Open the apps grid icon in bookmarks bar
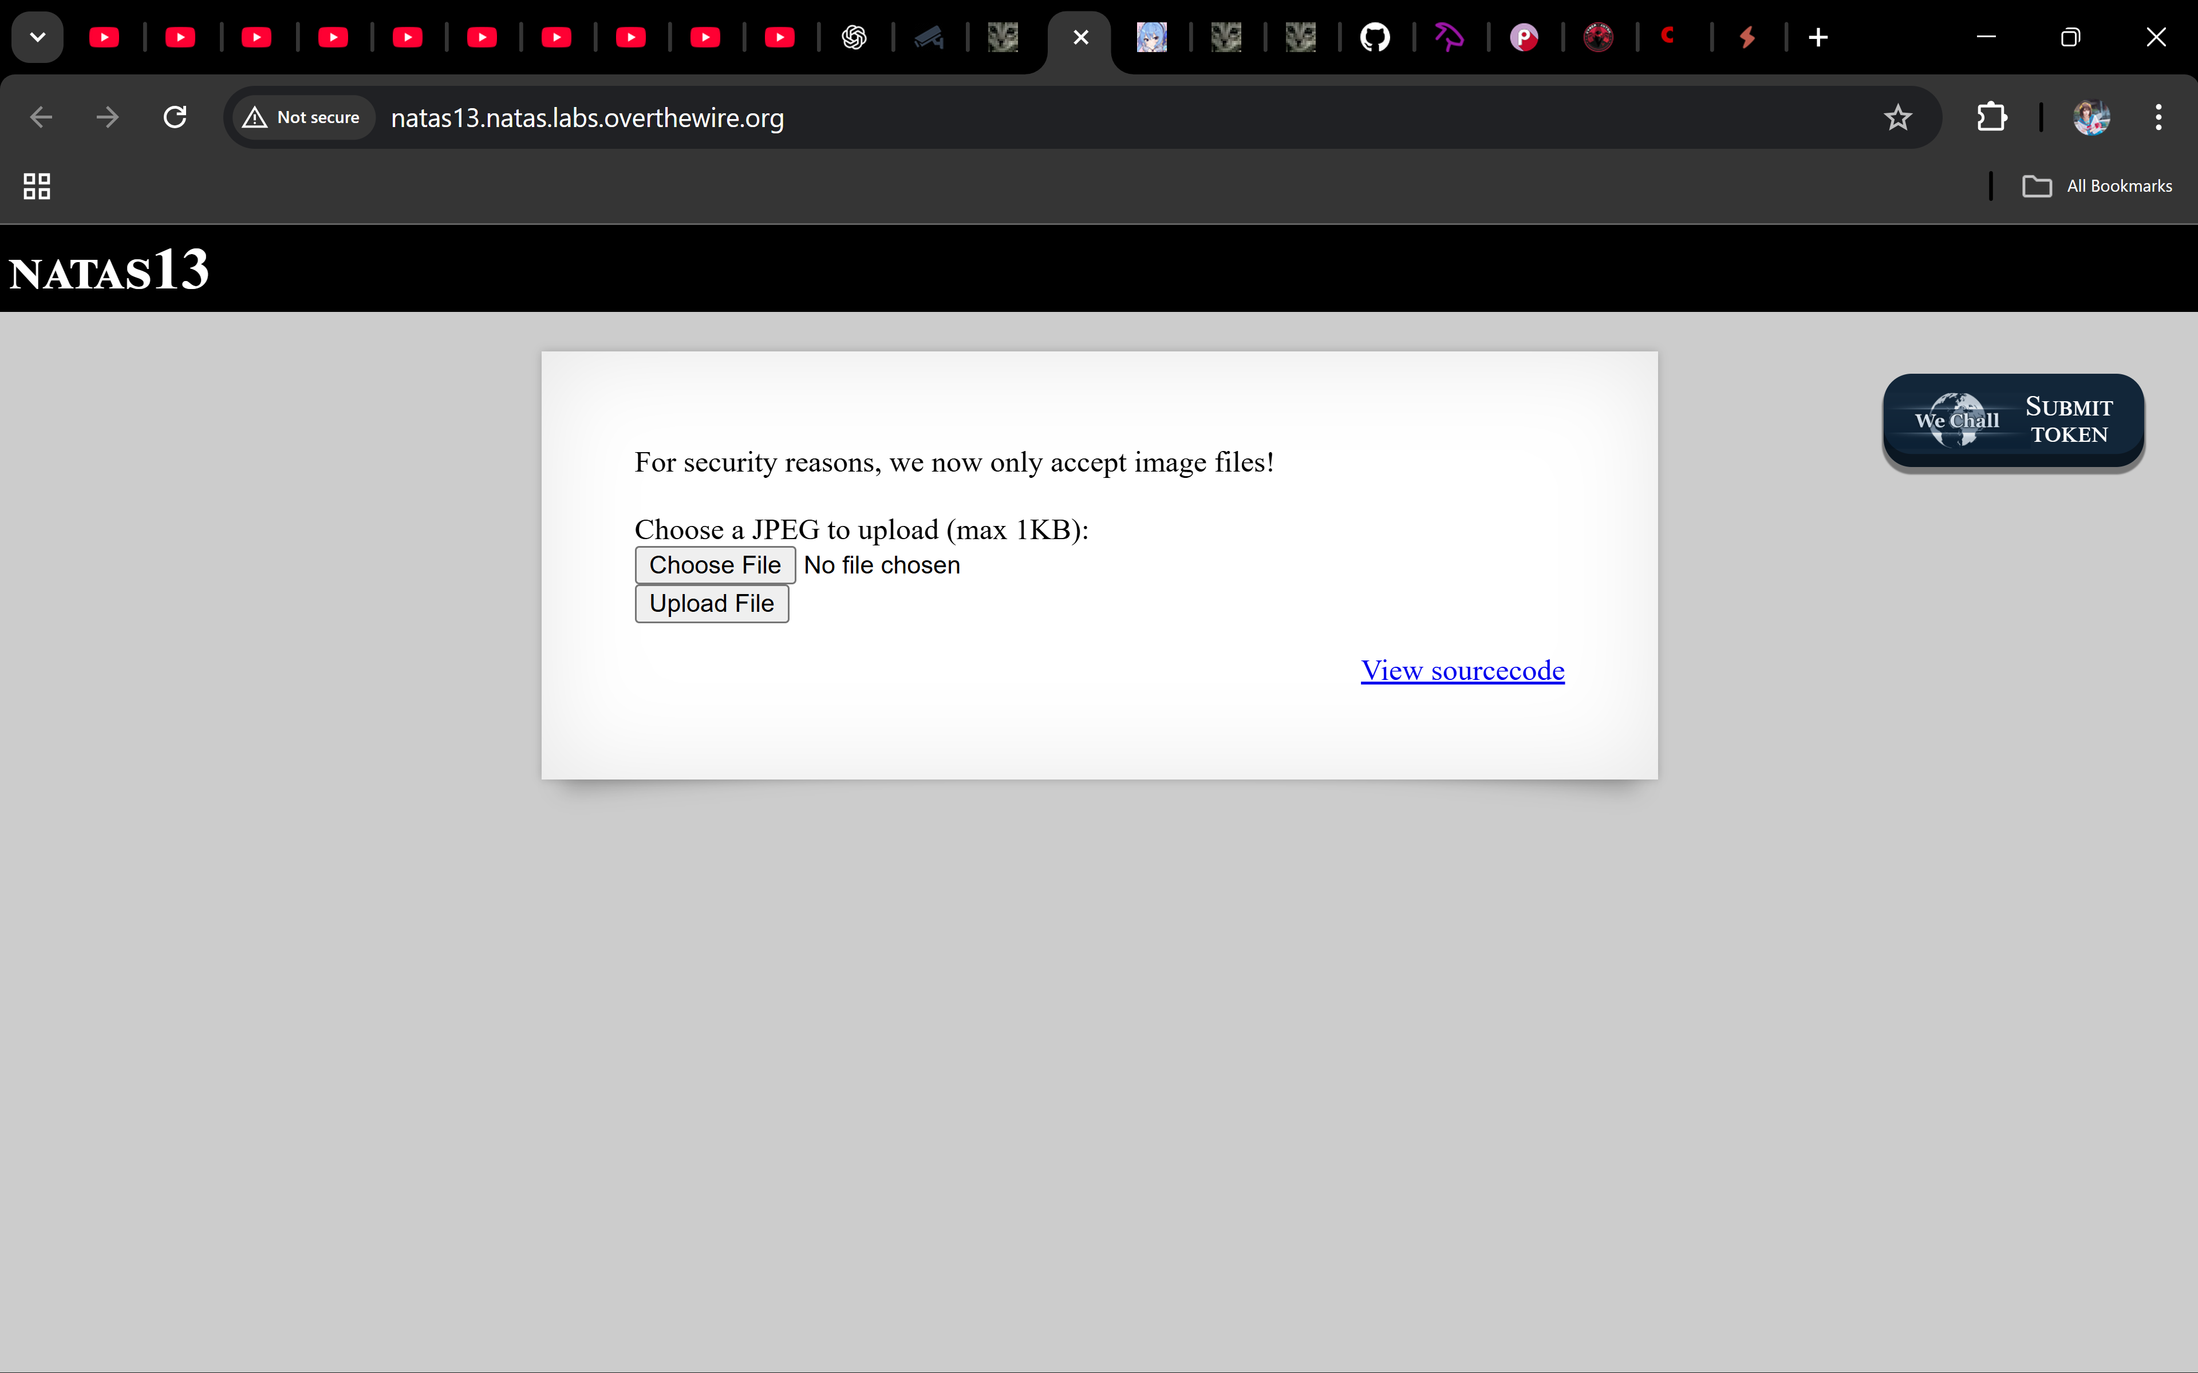This screenshot has height=1373, width=2198. coord(36,186)
